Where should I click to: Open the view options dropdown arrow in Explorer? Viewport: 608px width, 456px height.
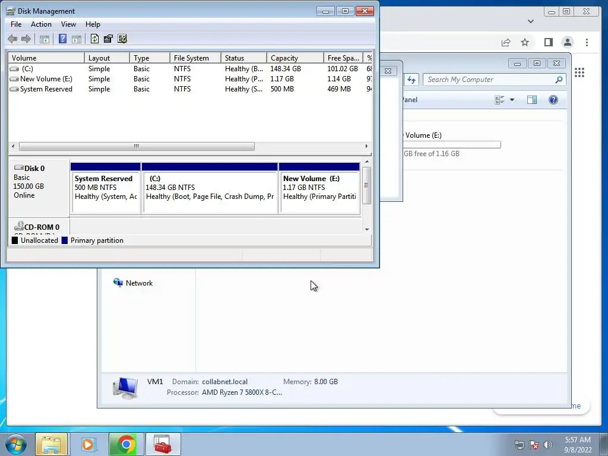tap(512, 100)
